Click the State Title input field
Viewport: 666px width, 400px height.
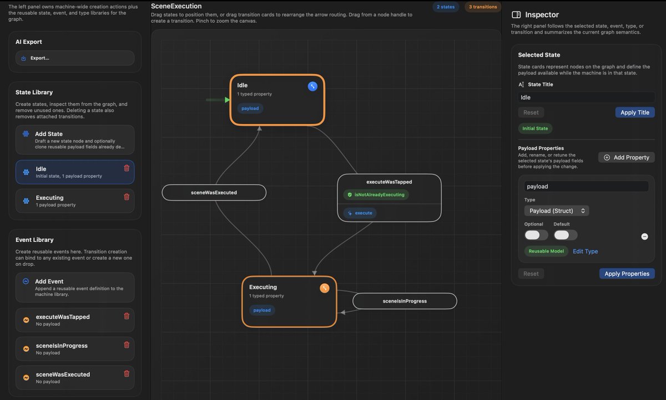coord(587,98)
